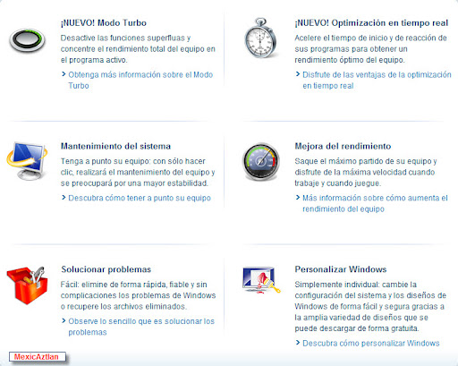
Task: Open link Obtenga más información sobre el Modo Turbo
Action: [x=140, y=80]
